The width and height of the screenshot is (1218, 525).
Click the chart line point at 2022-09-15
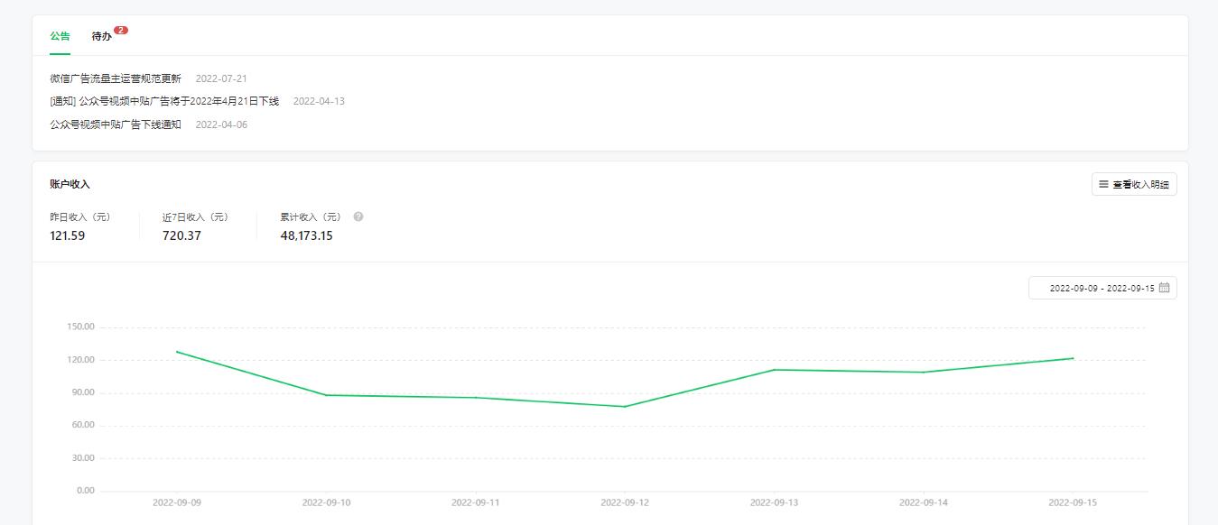[1073, 358]
